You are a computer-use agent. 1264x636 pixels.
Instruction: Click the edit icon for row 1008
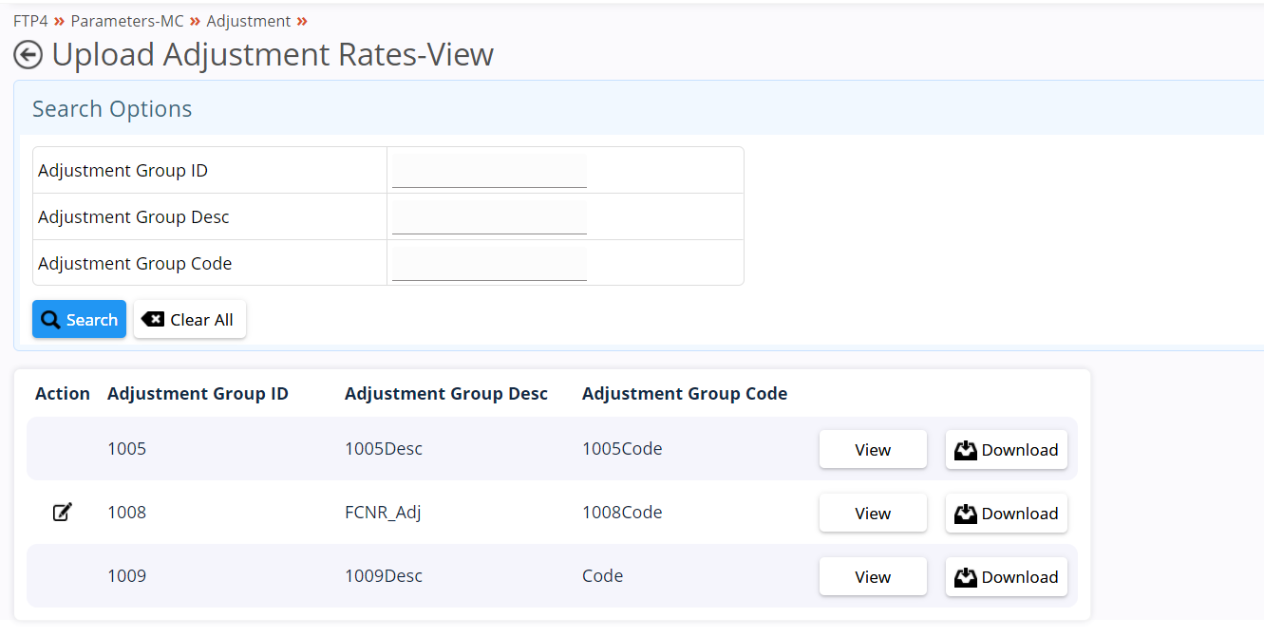(62, 513)
